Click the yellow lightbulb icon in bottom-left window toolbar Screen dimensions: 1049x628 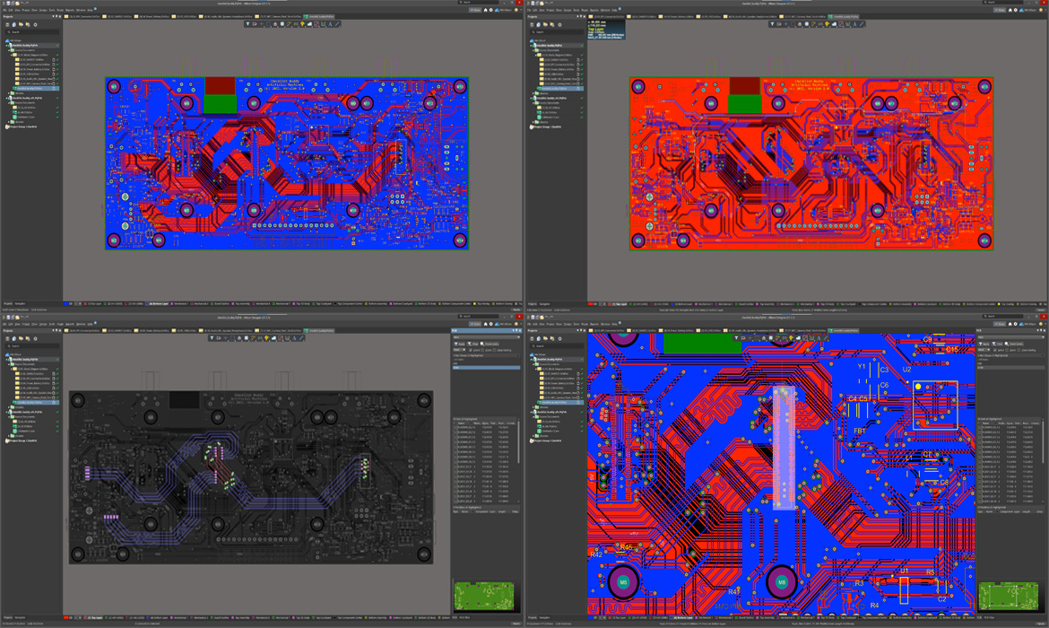(x=266, y=338)
